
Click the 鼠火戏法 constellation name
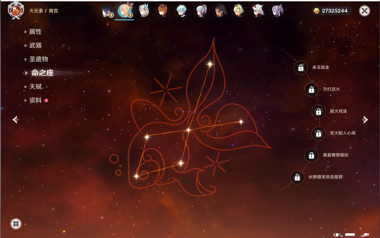[x=338, y=111]
